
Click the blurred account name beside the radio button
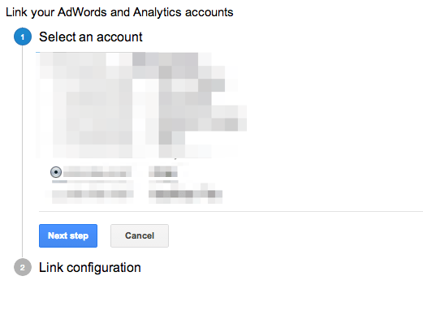[x=97, y=171]
